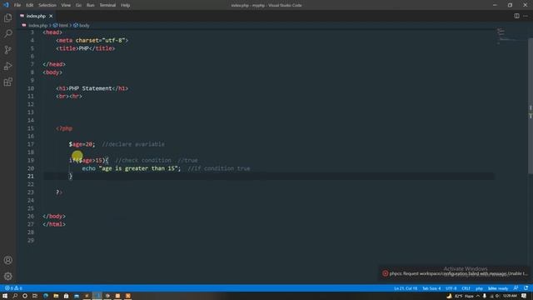Open the Accounts menu icon

point(7,260)
